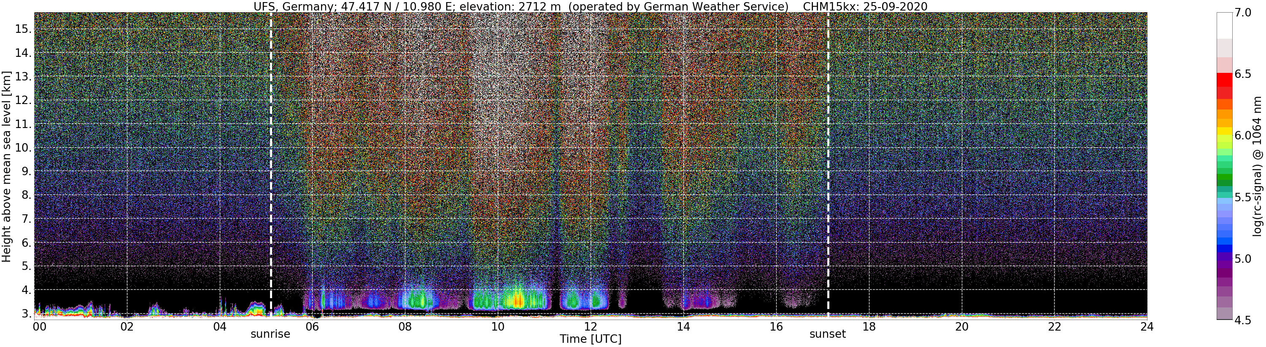Screen dimensions: 1266x347
Task: Click the y-axis tick label '12.'
Action: (23, 100)
